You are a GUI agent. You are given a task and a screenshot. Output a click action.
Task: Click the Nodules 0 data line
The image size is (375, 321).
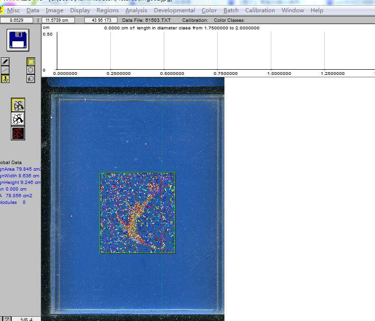pos(13,202)
